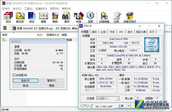Switch to CPU-Z Cache (缓存) tab
172x112 pixels.
click(94, 32)
